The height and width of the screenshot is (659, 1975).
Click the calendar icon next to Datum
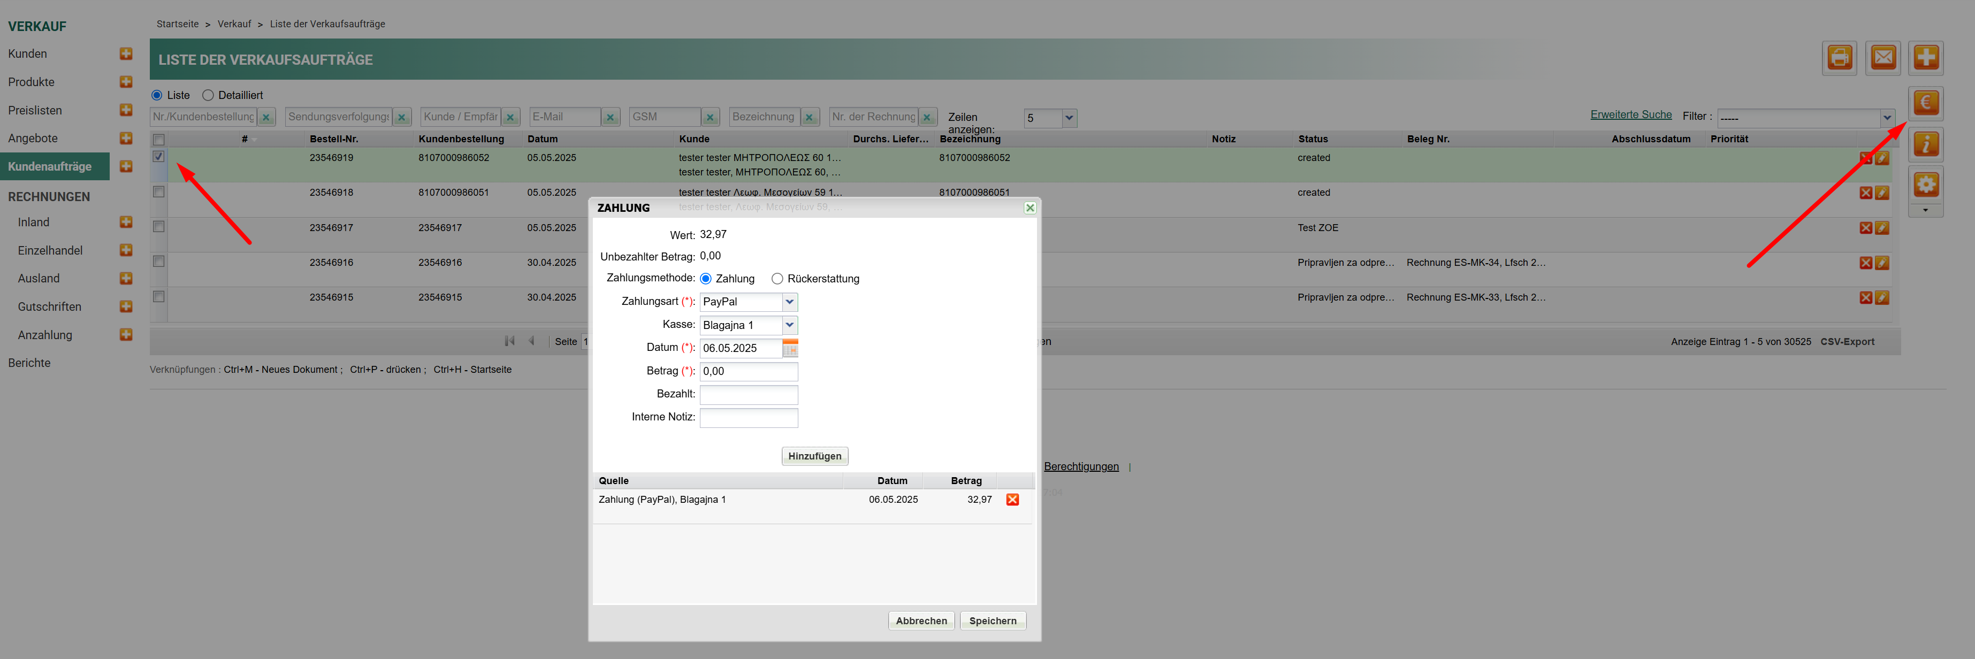[x=790, y=349]
